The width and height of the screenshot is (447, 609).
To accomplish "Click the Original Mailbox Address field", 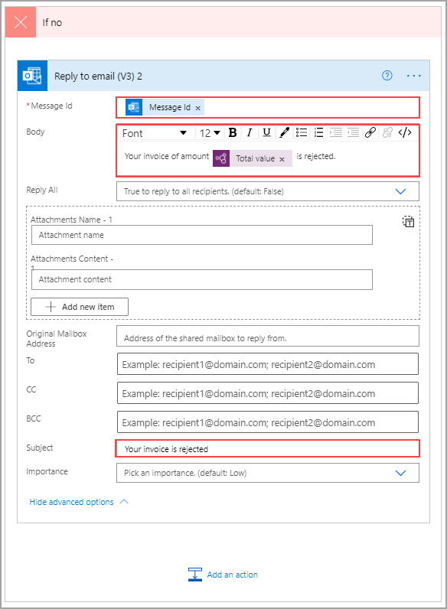I will point(268,336).
